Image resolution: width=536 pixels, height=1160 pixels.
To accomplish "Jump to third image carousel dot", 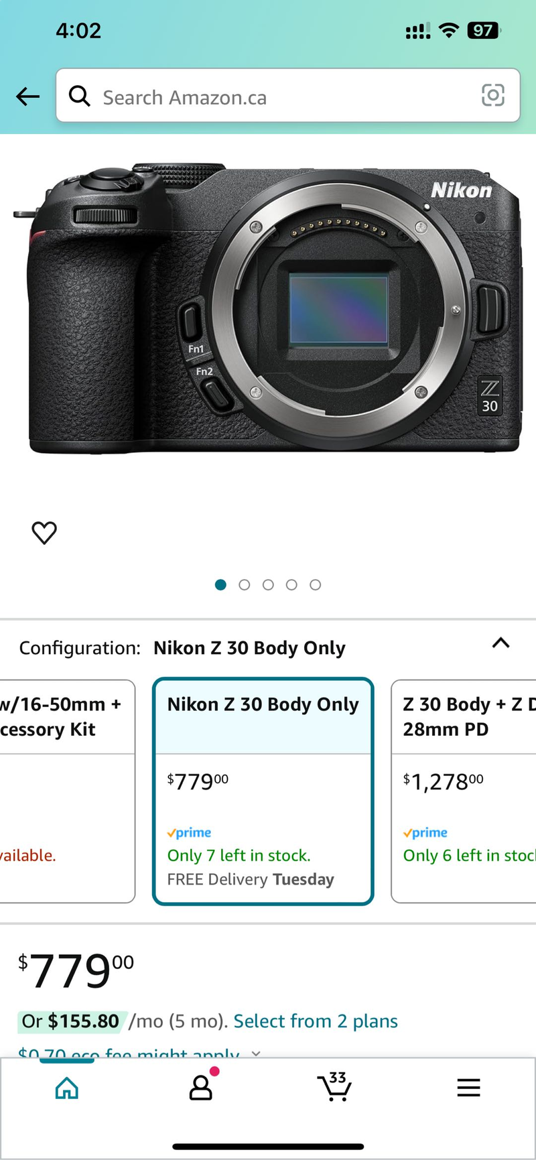I will coord(268,585).
